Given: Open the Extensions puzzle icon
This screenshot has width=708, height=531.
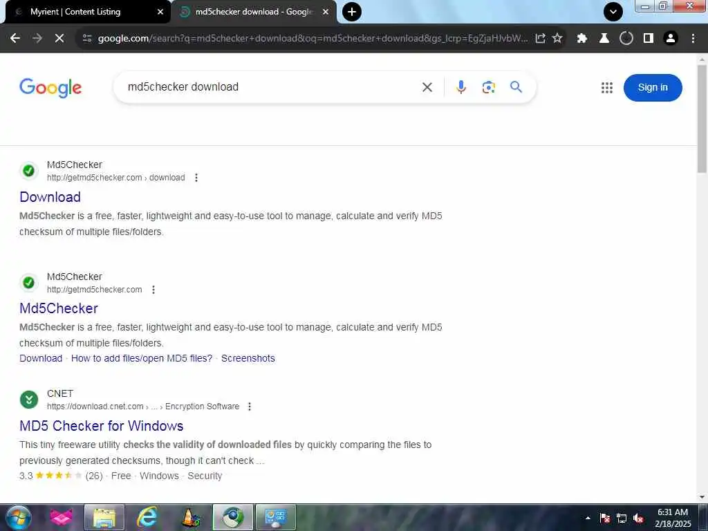Looking at the screenshot, I should [x=582, y=39].
